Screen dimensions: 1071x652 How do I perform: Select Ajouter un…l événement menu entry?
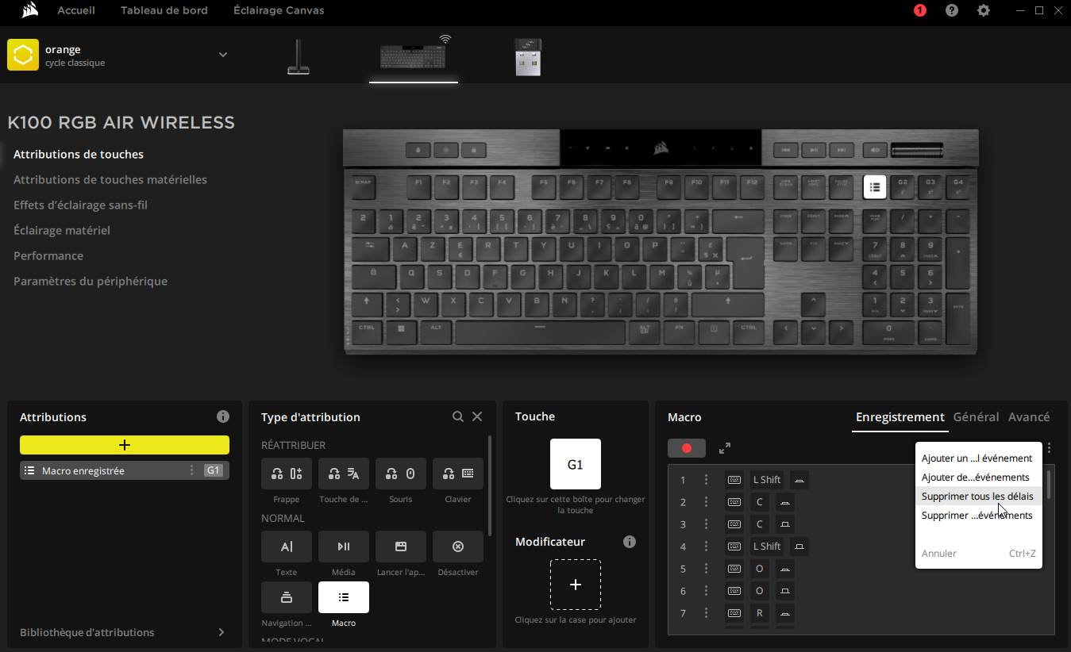click(978, 458)
